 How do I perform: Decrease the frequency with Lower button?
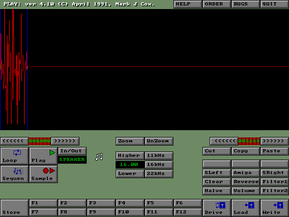point(130,174)
